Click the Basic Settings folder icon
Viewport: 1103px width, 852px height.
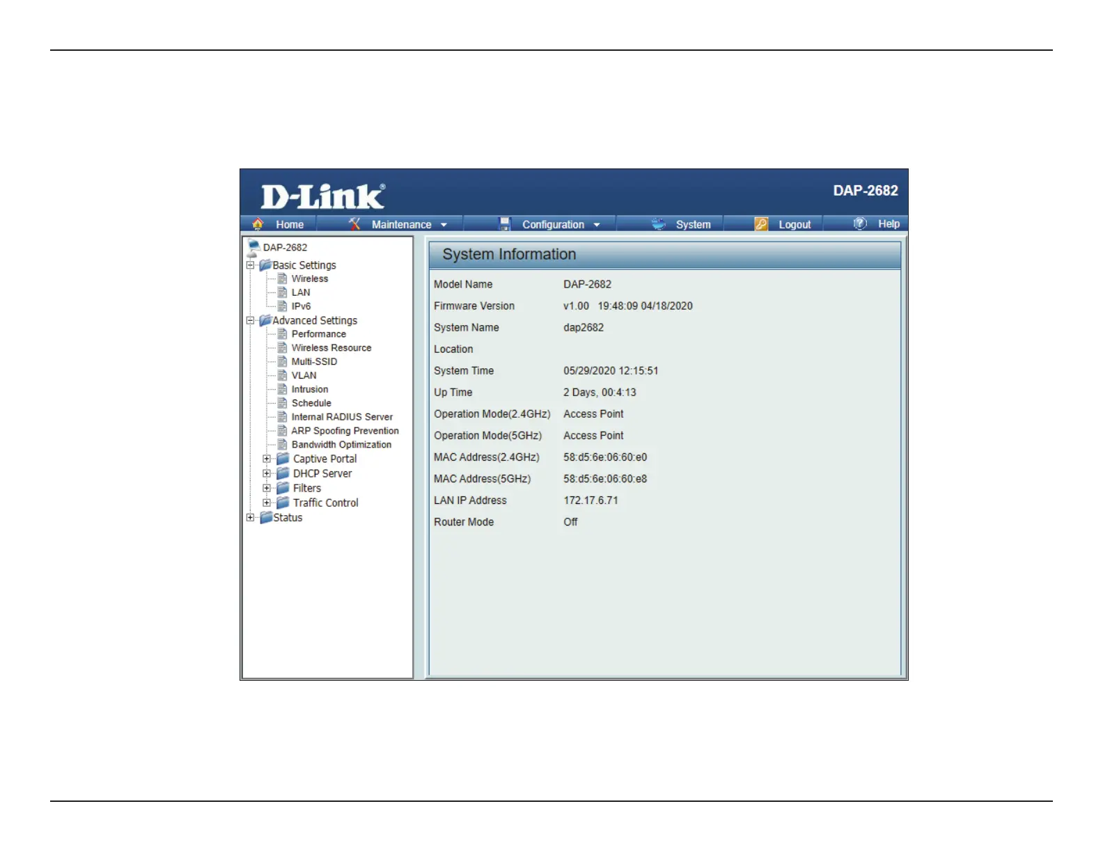[x=265, y=265]
